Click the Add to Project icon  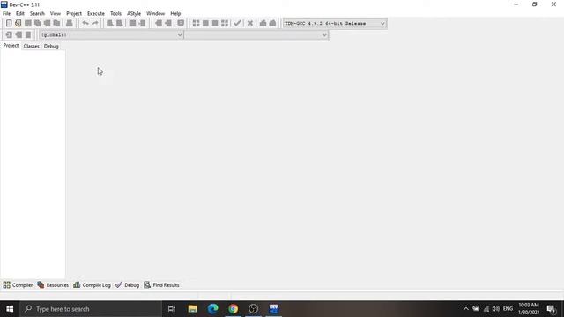pyautogui.click(x=159, y=24)
